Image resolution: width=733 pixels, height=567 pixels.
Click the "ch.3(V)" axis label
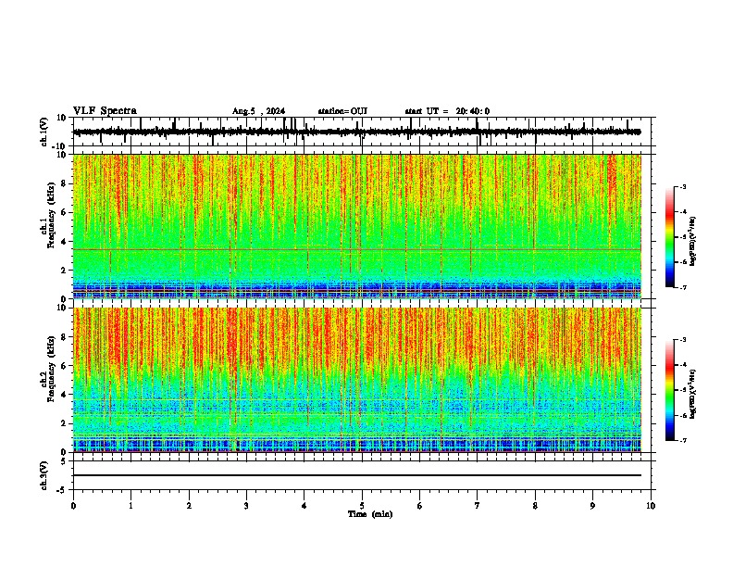(44, 475)
